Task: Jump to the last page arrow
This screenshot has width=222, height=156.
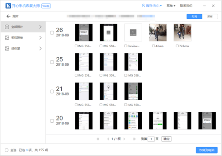Action: click(134, 139)
